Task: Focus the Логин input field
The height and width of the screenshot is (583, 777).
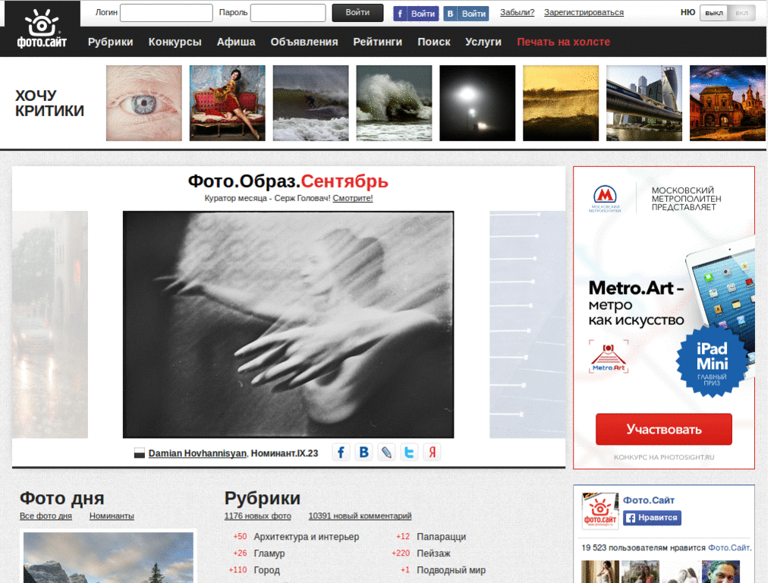Action: [x=166, y=13]
